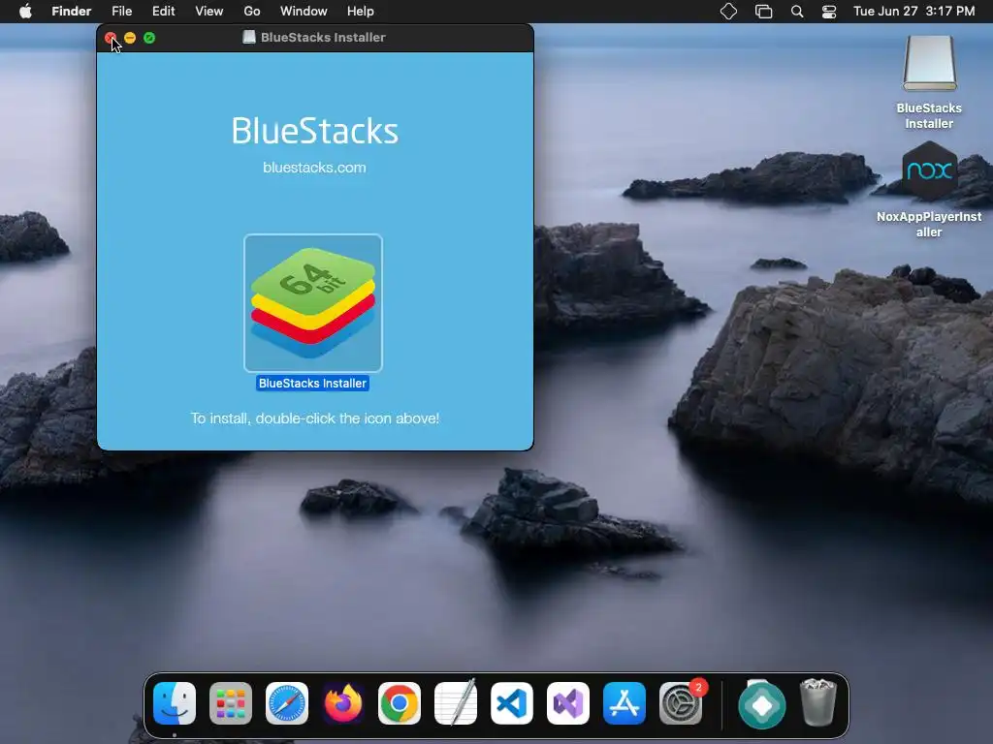The image size is (993, 744).
Task: Launch Google Chrome from the Dock
Action: click(x=399, y=703)
